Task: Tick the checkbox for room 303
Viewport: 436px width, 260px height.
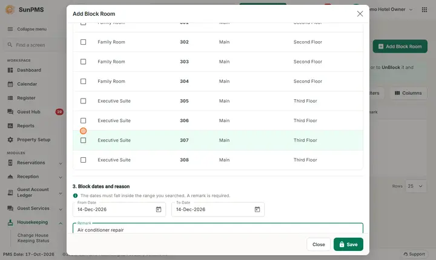Action: pyautogui.click(x=83, y=62)
